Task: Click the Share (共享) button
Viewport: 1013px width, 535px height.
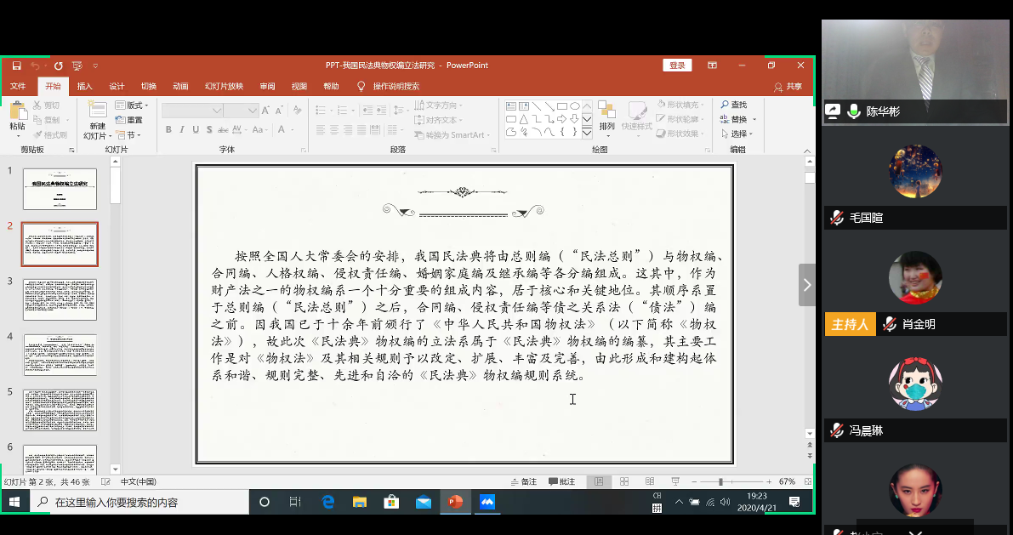Action: click(788, 86)
